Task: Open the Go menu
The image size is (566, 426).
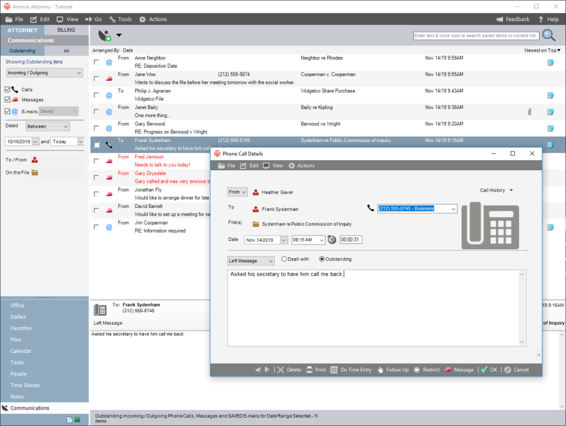Action: coord(94,19)
